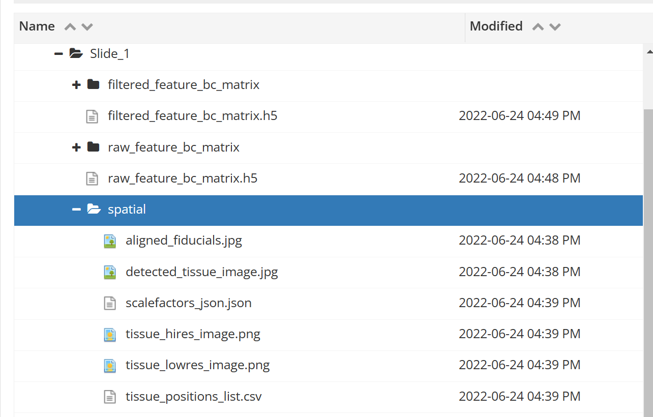Click the filtered_feature_bc_matrix.h5 document icon
Screen dimensions: 653x417
(92, 116)
